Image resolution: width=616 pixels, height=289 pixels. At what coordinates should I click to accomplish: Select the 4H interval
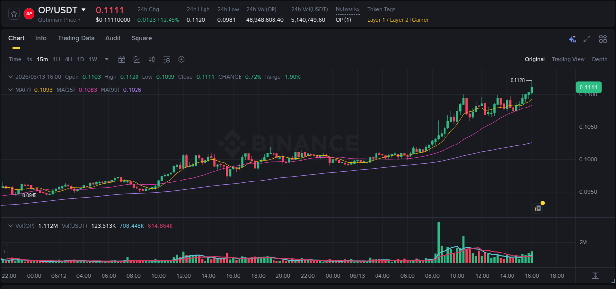tap(68, 59)
